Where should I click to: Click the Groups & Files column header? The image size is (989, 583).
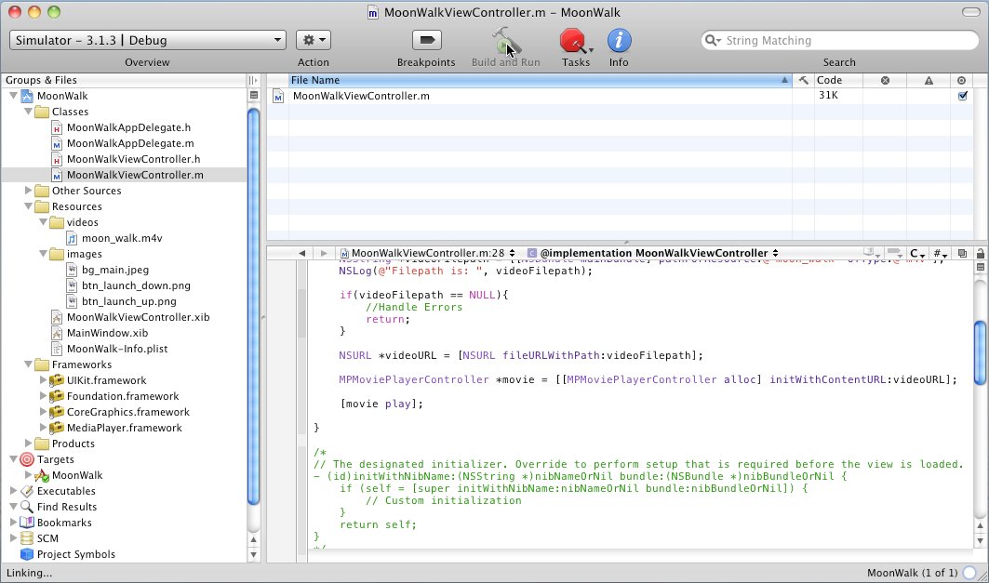point(124,80)
